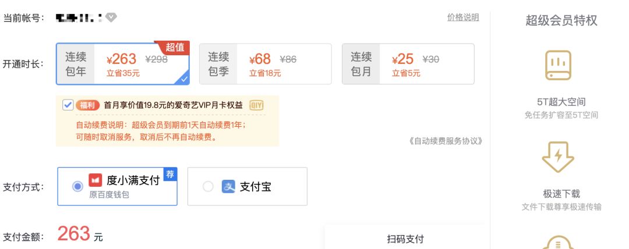Click the iQIYI logo icon

pos(256,105)
